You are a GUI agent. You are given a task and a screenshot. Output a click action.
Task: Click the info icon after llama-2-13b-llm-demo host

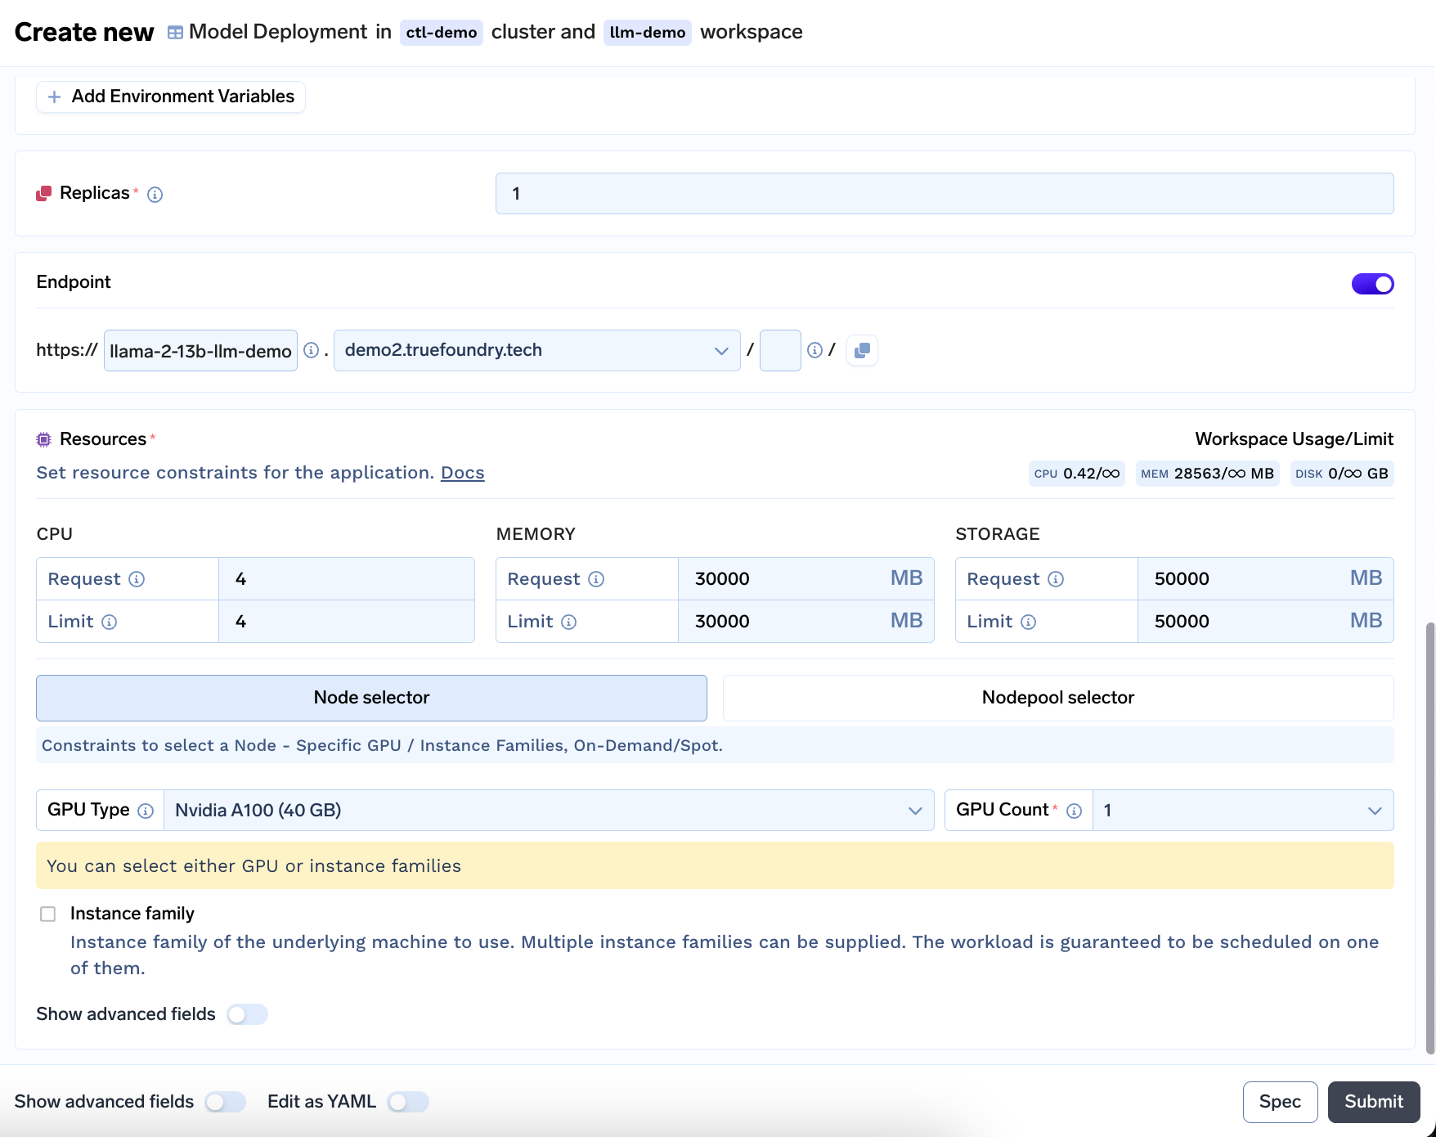coord(311,350)
